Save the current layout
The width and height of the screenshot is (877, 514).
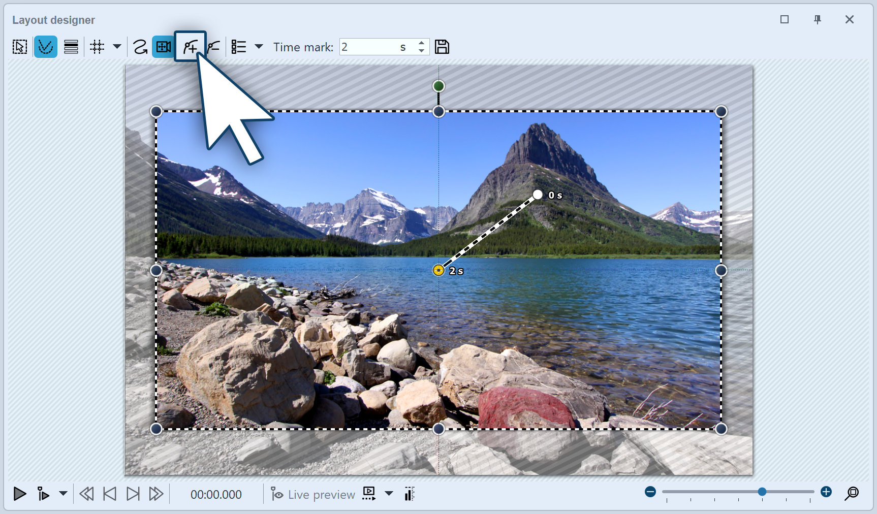pos(442,46)
